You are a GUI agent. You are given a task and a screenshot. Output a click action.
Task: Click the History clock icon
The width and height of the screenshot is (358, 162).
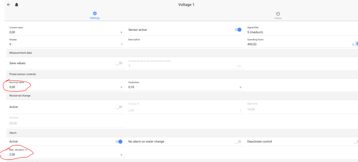click(278, 14)
